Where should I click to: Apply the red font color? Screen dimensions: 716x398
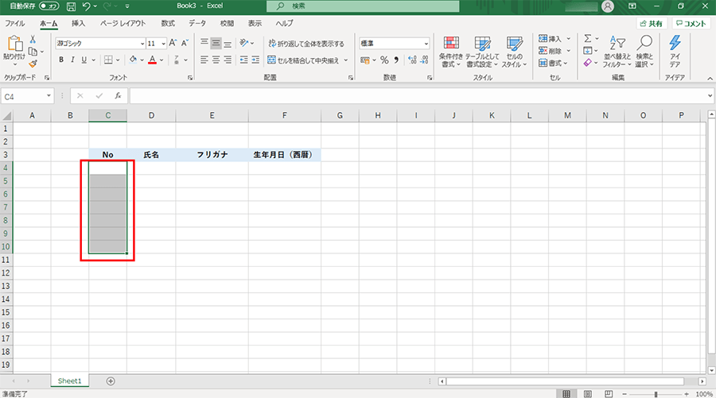tap(153, 60)
